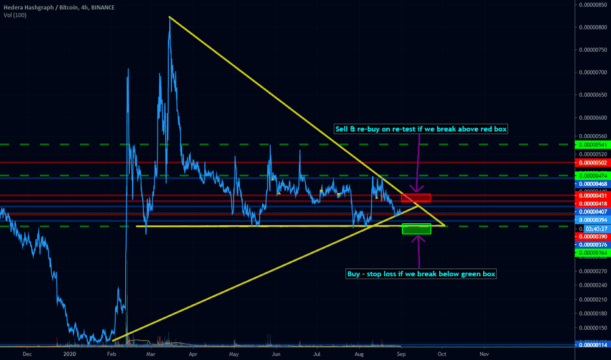Image resolution: width=611 pixels, height=360 pixels.
Task: Click the Oct label on time axis
Action: pos(442,354)
